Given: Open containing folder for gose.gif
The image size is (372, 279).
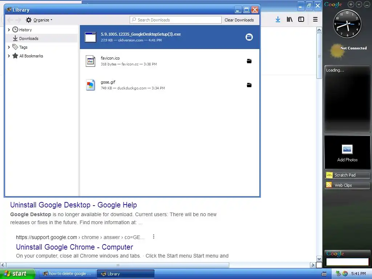Looking at the screenshot, I should (249, 85).
